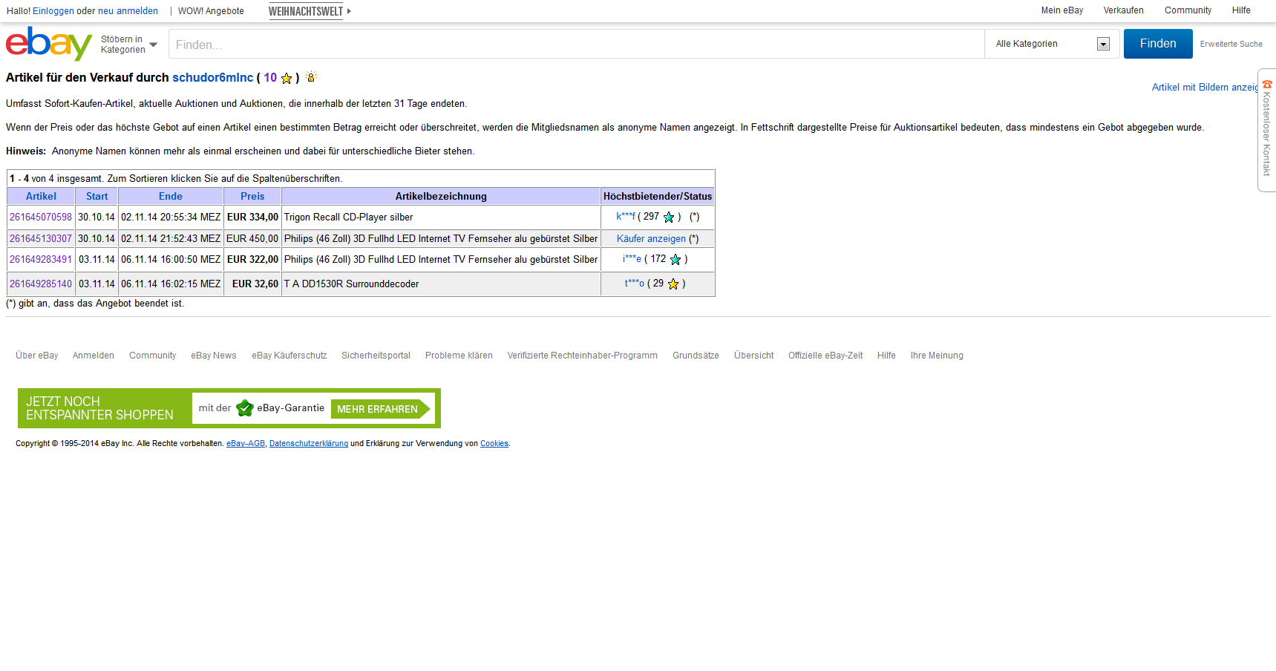Open the WEIHNACHTSWELT arrow link
1276x671 pixels.
point(310,11)
